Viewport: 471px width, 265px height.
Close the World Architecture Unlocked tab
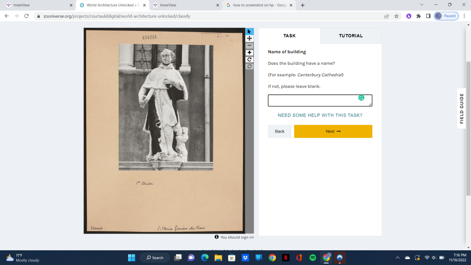pos(144,5)
